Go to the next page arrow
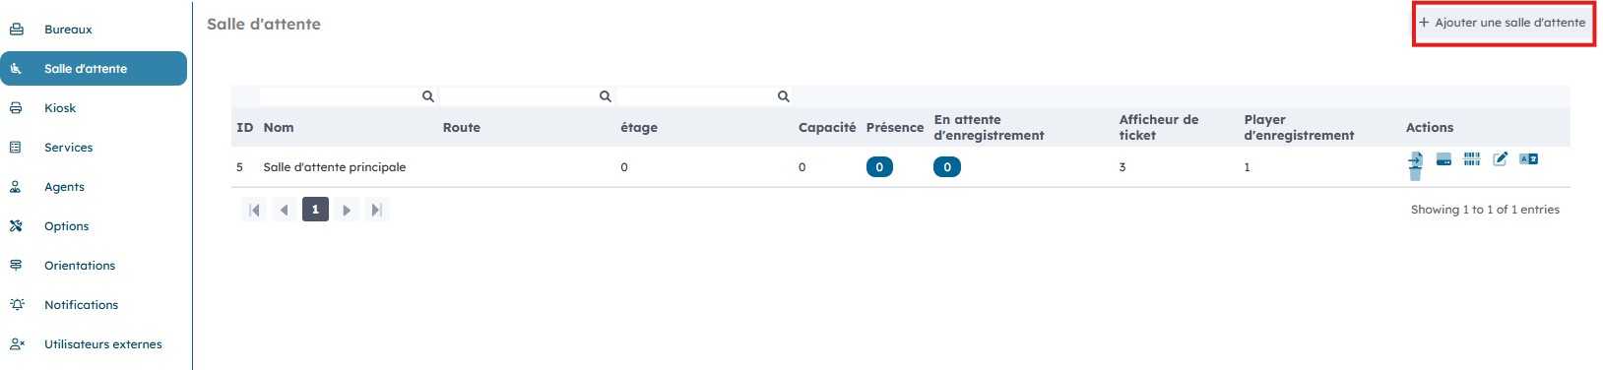This screenshot has height=370, width=1603. (346, 210)
